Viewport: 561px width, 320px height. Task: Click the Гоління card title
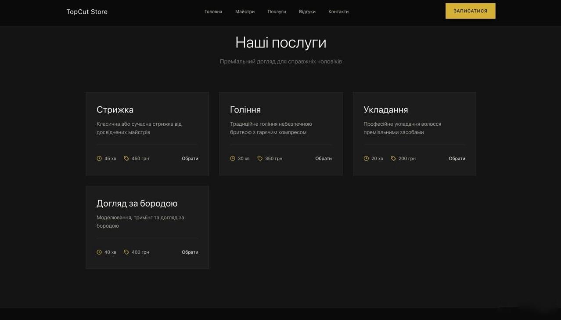click(245, 109)
